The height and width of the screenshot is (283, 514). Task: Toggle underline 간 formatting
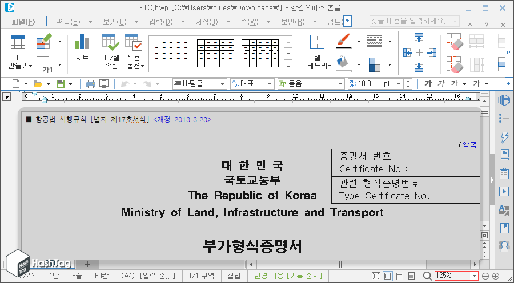pyautogui.click(x=455, y=84)
